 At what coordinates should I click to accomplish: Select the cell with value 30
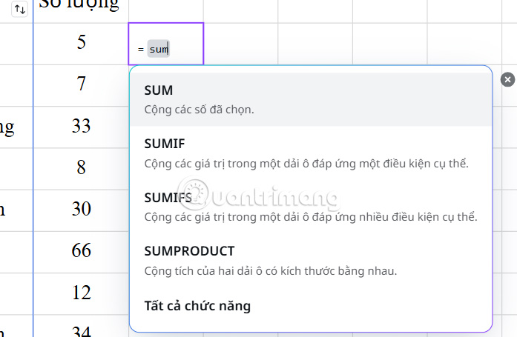(81, 210)
